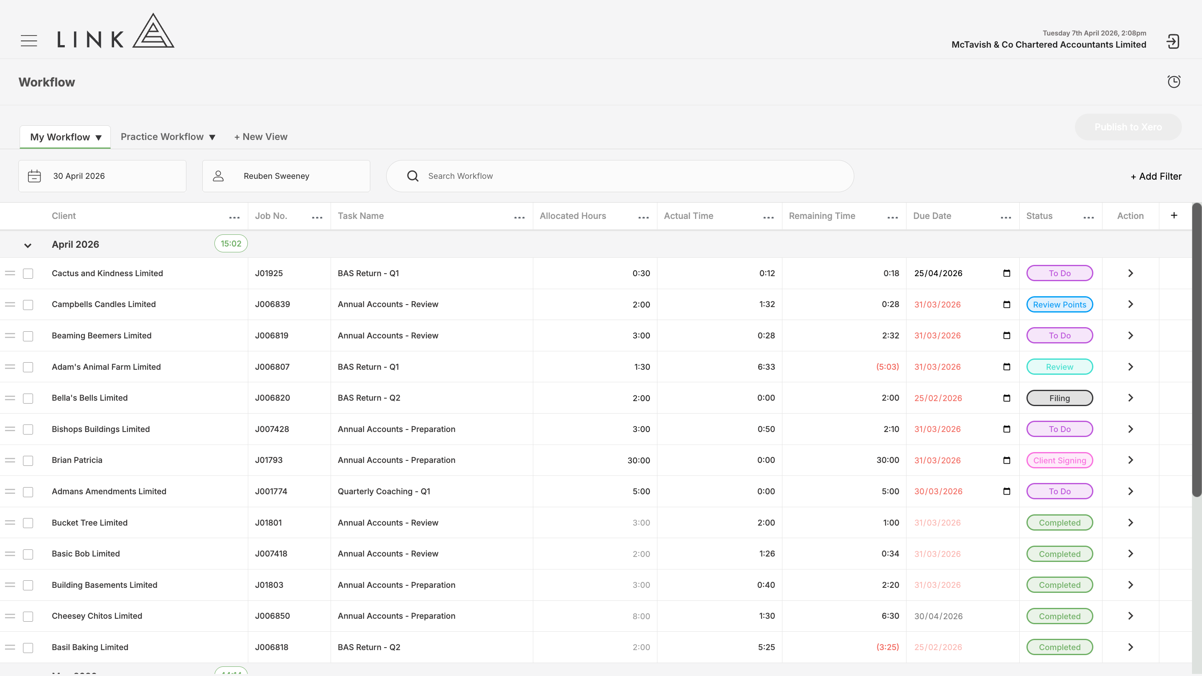The width and height of the screenshot is (1202, 676).
Task: Click the Publish to Xero button
Action: pos(1128,127)
